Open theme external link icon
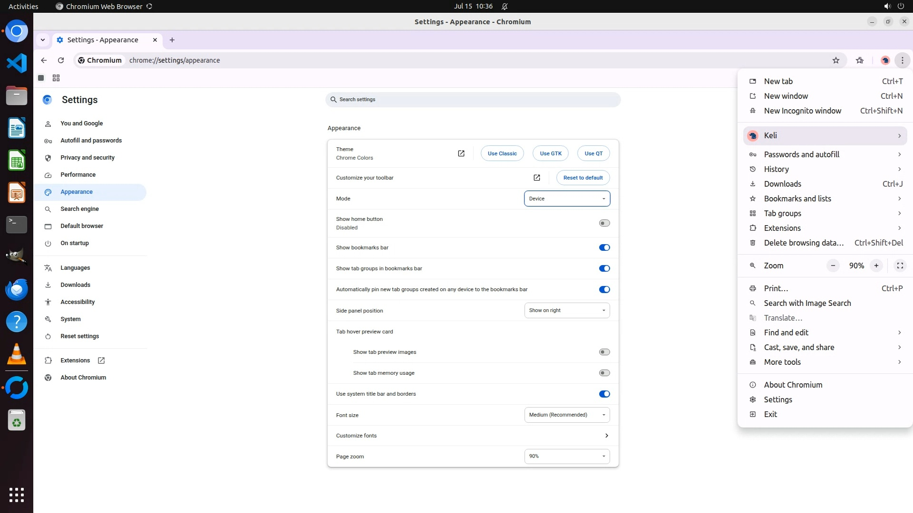This screenshot has height=513, width=913. tap(461, 153)
